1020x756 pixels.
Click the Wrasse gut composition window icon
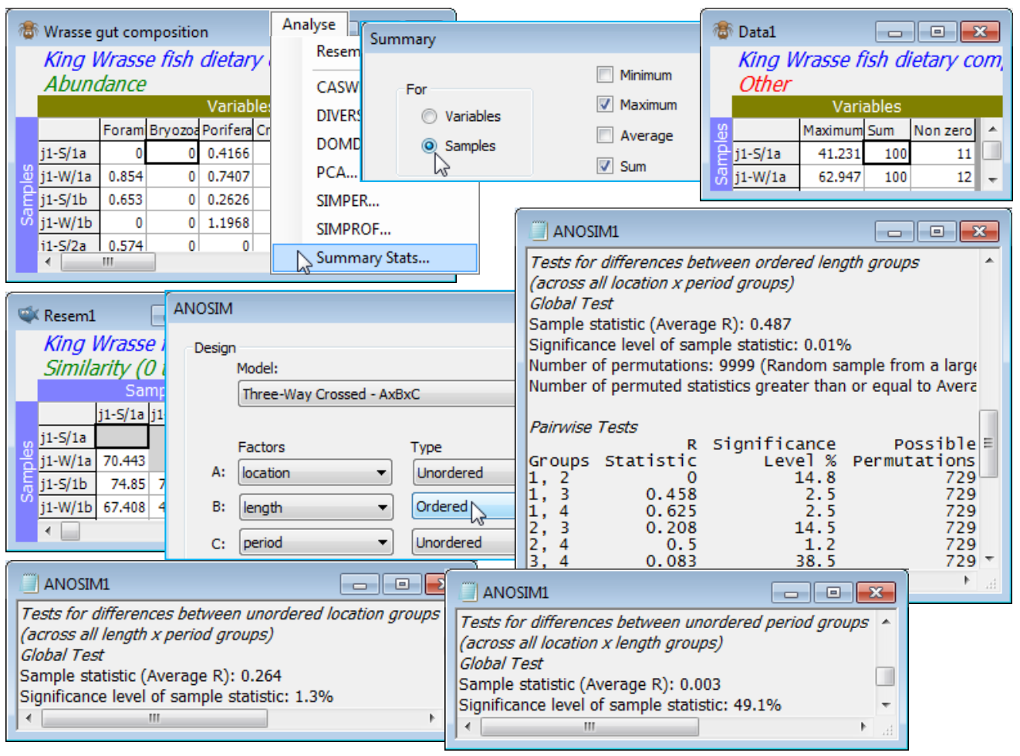(x=28, y=31)
